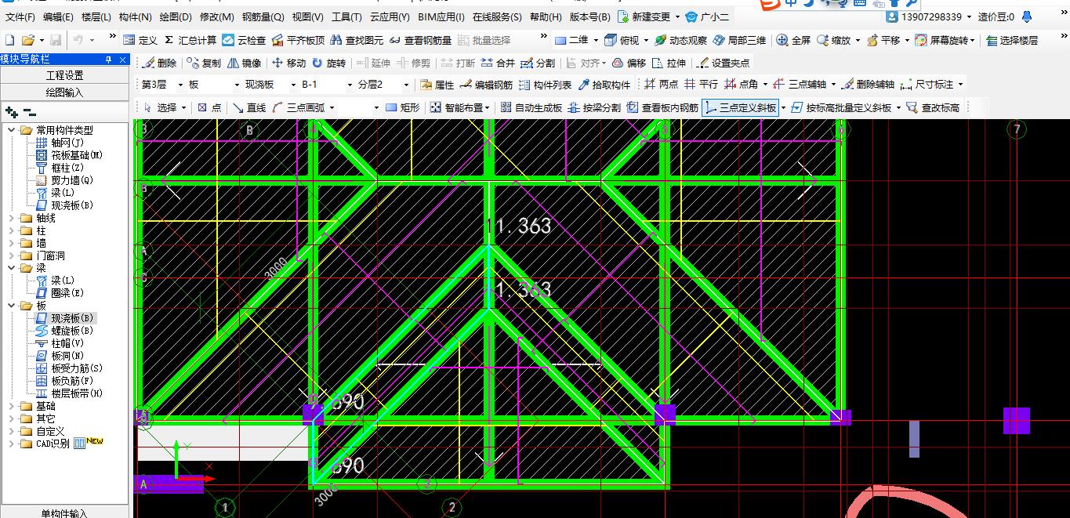
Task: Open the 在线服务(S) menu
Action: 497,17
